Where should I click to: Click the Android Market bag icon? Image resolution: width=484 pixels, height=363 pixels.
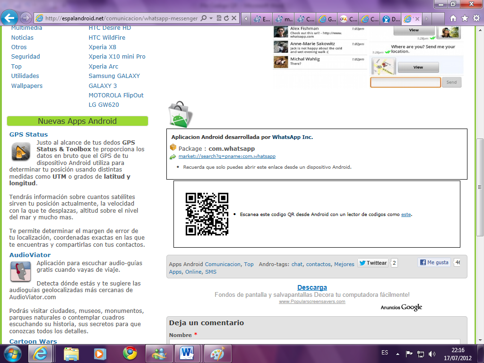[x=180, y=114]
